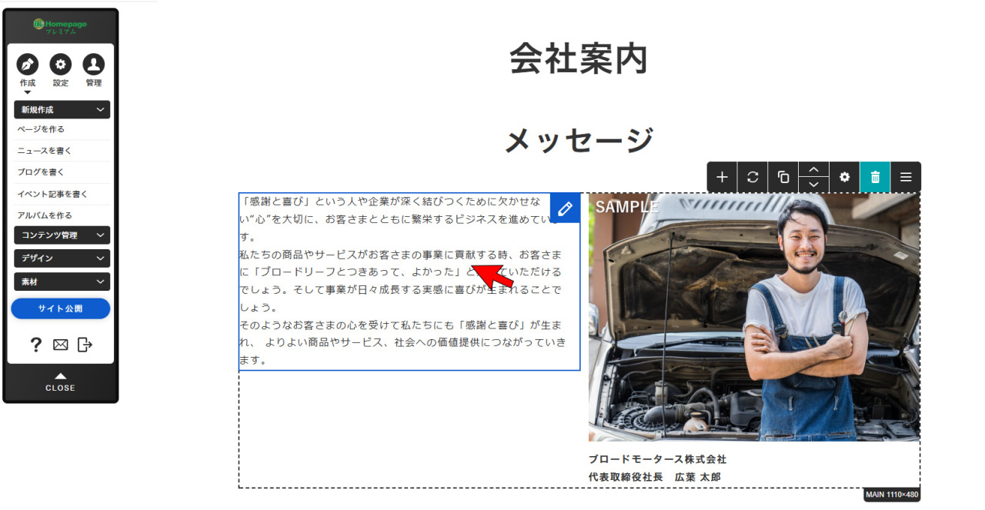Collapse the 新規作成 section
The width and height of the screenshot is (985, 510).
point(62,110)
